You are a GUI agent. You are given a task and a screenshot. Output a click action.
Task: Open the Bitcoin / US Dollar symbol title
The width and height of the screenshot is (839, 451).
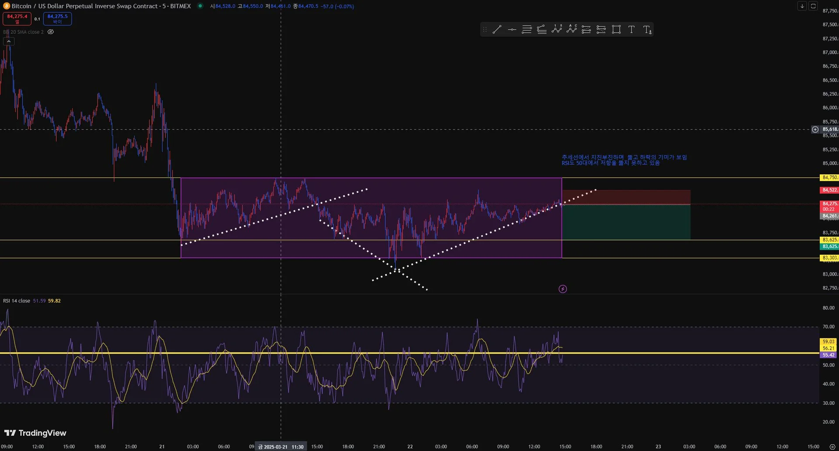click(101, 6)
